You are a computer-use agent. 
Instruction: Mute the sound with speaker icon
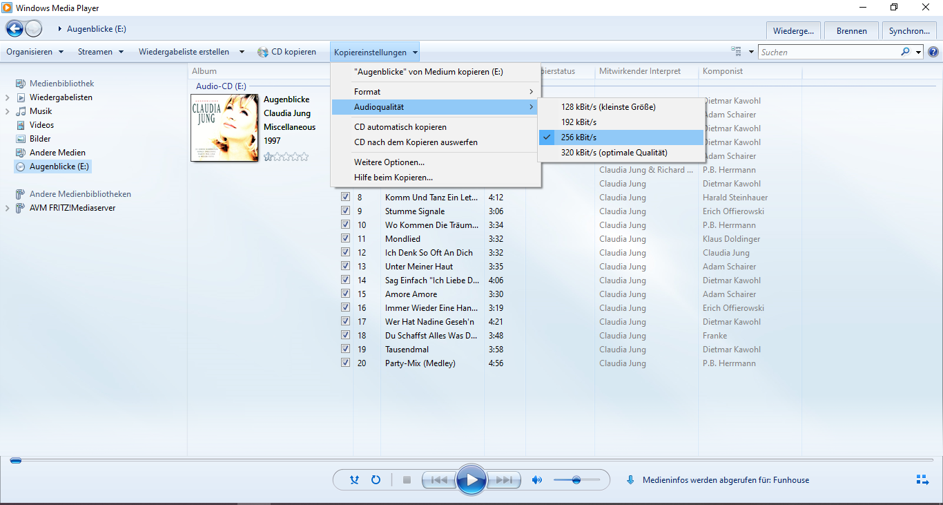(537, 479)
